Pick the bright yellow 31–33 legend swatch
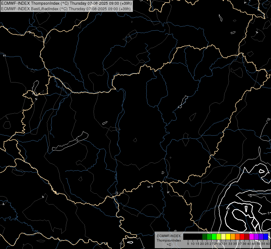 click(228, 237)
